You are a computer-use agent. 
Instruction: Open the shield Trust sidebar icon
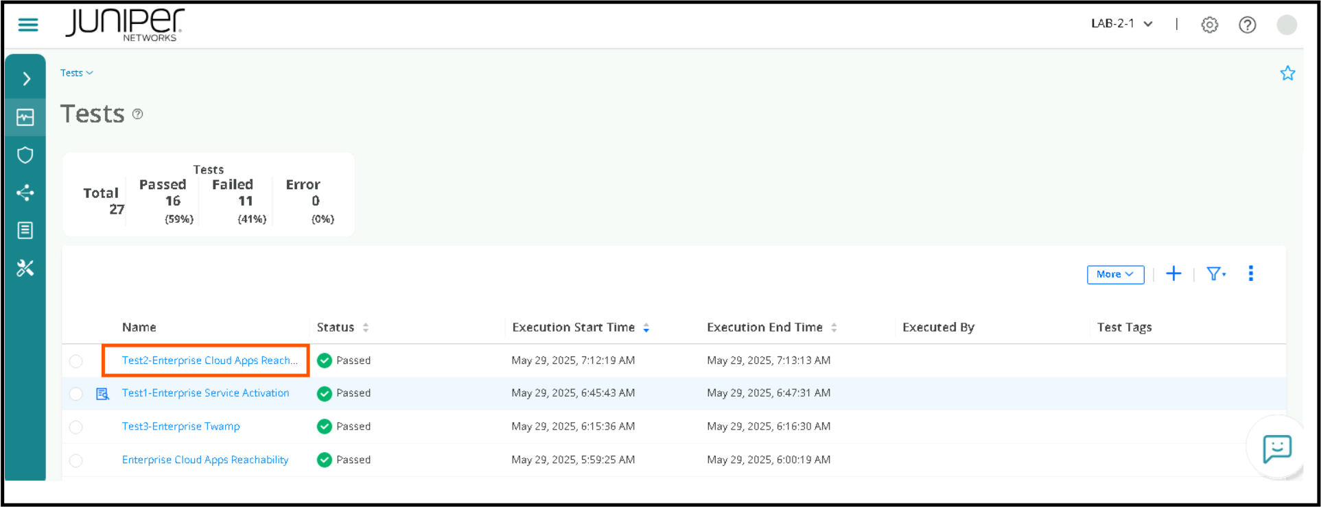click(x=25, y=156)
